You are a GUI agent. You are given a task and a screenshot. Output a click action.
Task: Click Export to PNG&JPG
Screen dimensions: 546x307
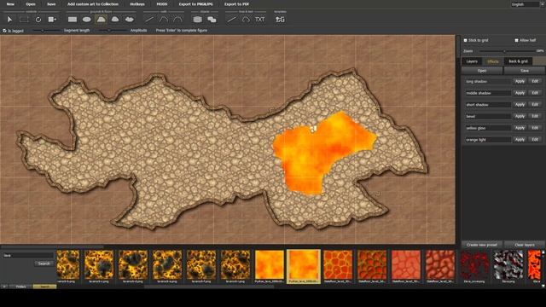(x=195, y=4)
